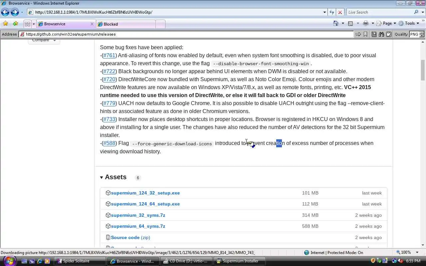Click the Home icon in the command bar
The image size is (426, 266).
[335, 23]
